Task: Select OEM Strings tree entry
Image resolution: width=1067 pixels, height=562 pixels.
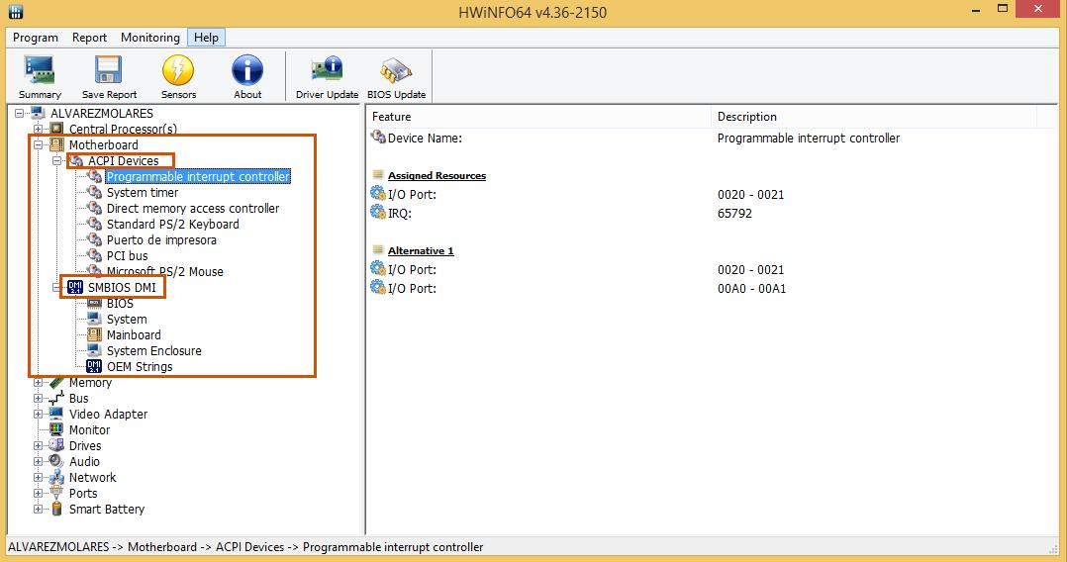Action: [x=140, y=367]
